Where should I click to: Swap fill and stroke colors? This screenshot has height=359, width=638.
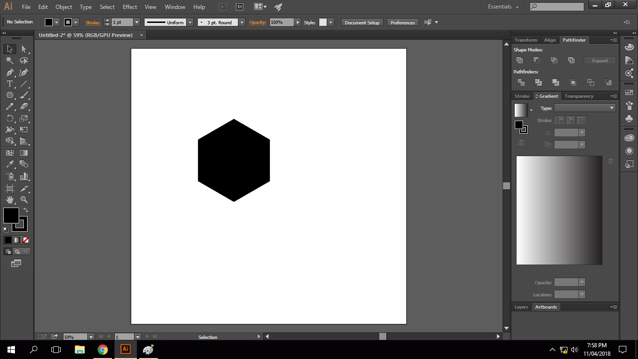point(26,210)
